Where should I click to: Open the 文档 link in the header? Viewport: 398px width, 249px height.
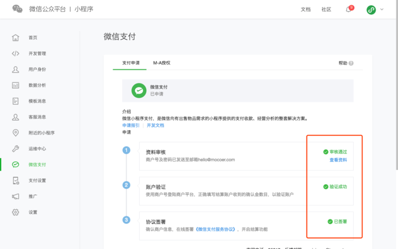[x=306, y=10]
